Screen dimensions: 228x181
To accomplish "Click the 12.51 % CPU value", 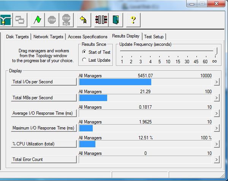I will [x=146, y=138].
